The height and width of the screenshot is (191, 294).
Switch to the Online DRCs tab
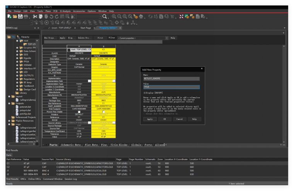coord(34,179)
